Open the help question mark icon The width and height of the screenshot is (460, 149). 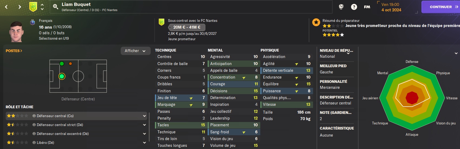click(354, 7)
